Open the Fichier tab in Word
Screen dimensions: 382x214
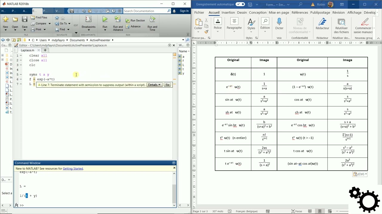coord(199,12)
